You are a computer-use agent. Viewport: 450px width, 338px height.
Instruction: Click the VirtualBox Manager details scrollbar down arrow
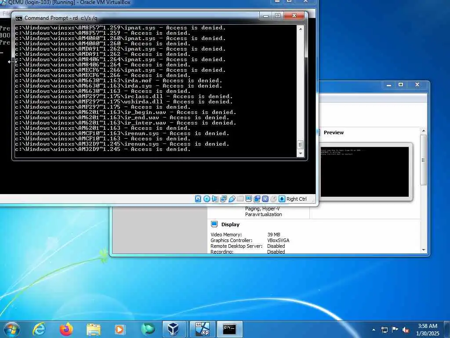point(424,250)
